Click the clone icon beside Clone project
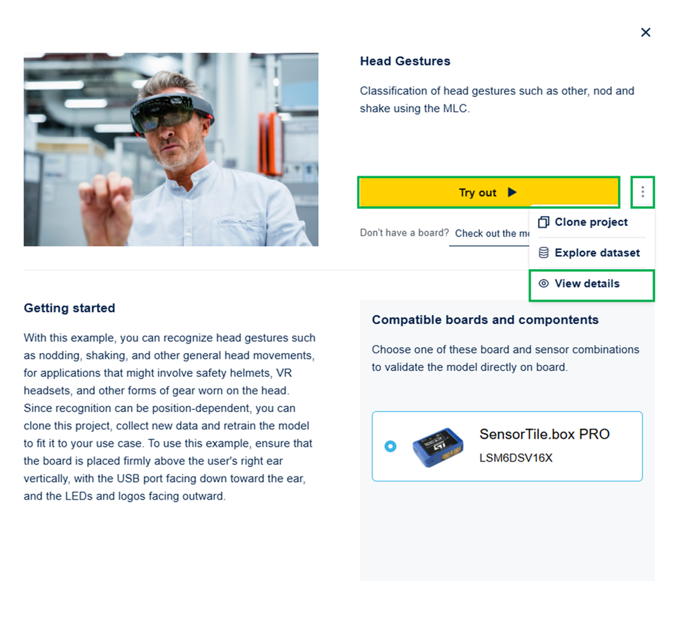677x623 pixels. [x=543, y=222]
